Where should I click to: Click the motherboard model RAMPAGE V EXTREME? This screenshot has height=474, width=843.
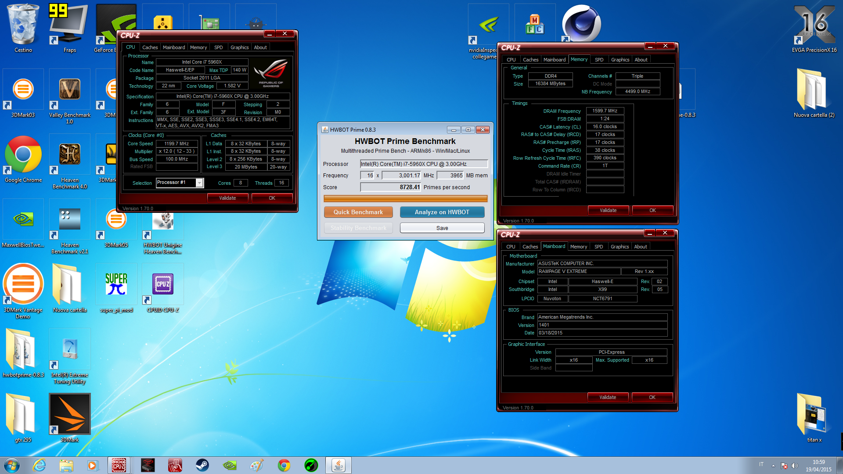(579, 271)
